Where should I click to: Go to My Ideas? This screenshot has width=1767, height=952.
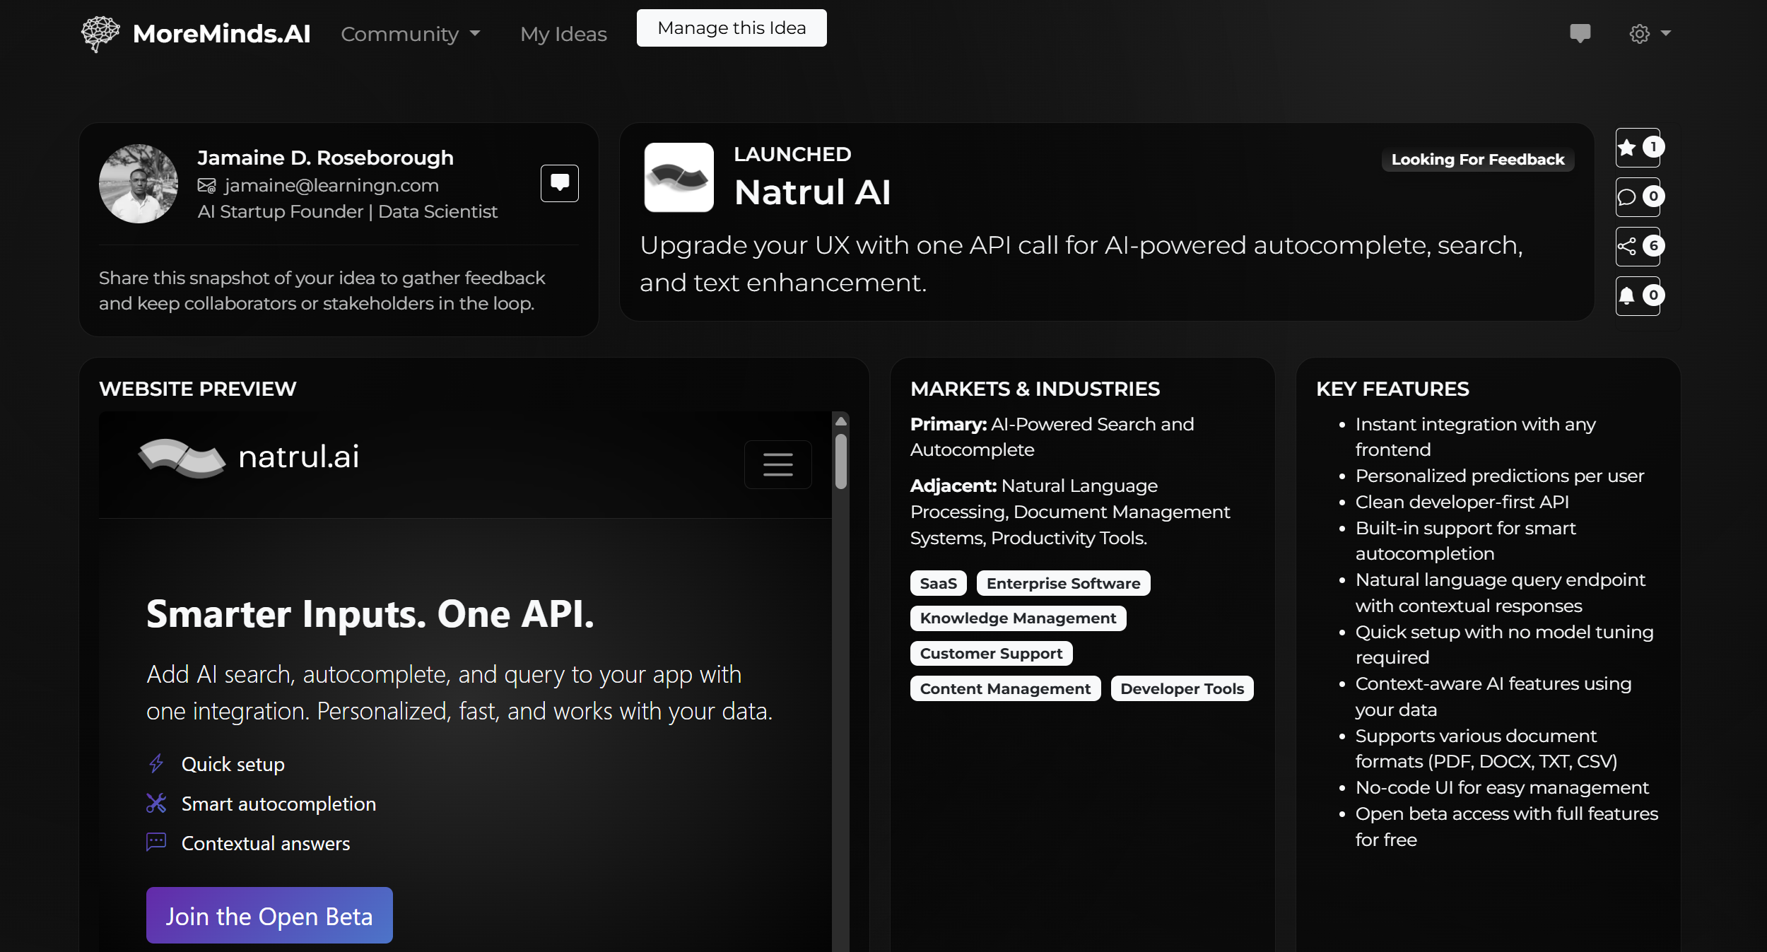[x=563, y=34]
